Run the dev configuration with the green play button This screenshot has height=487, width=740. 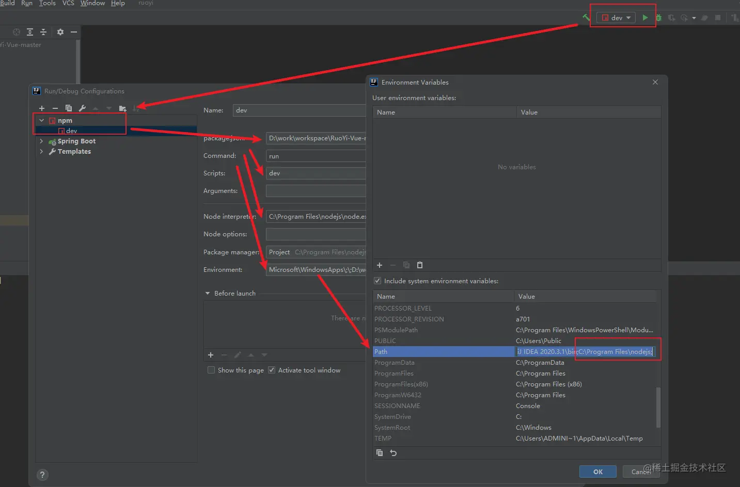(645, 18)
